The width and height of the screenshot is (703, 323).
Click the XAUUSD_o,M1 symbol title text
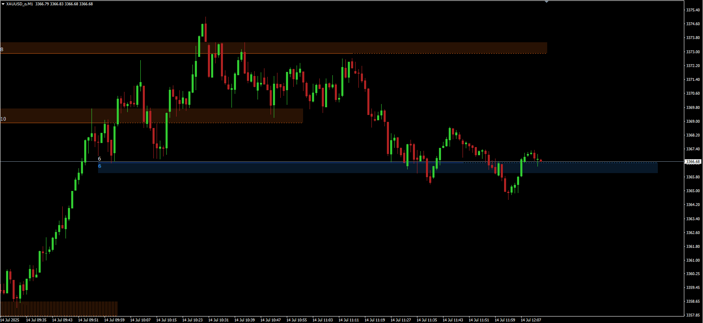click(x=20, y=4)
